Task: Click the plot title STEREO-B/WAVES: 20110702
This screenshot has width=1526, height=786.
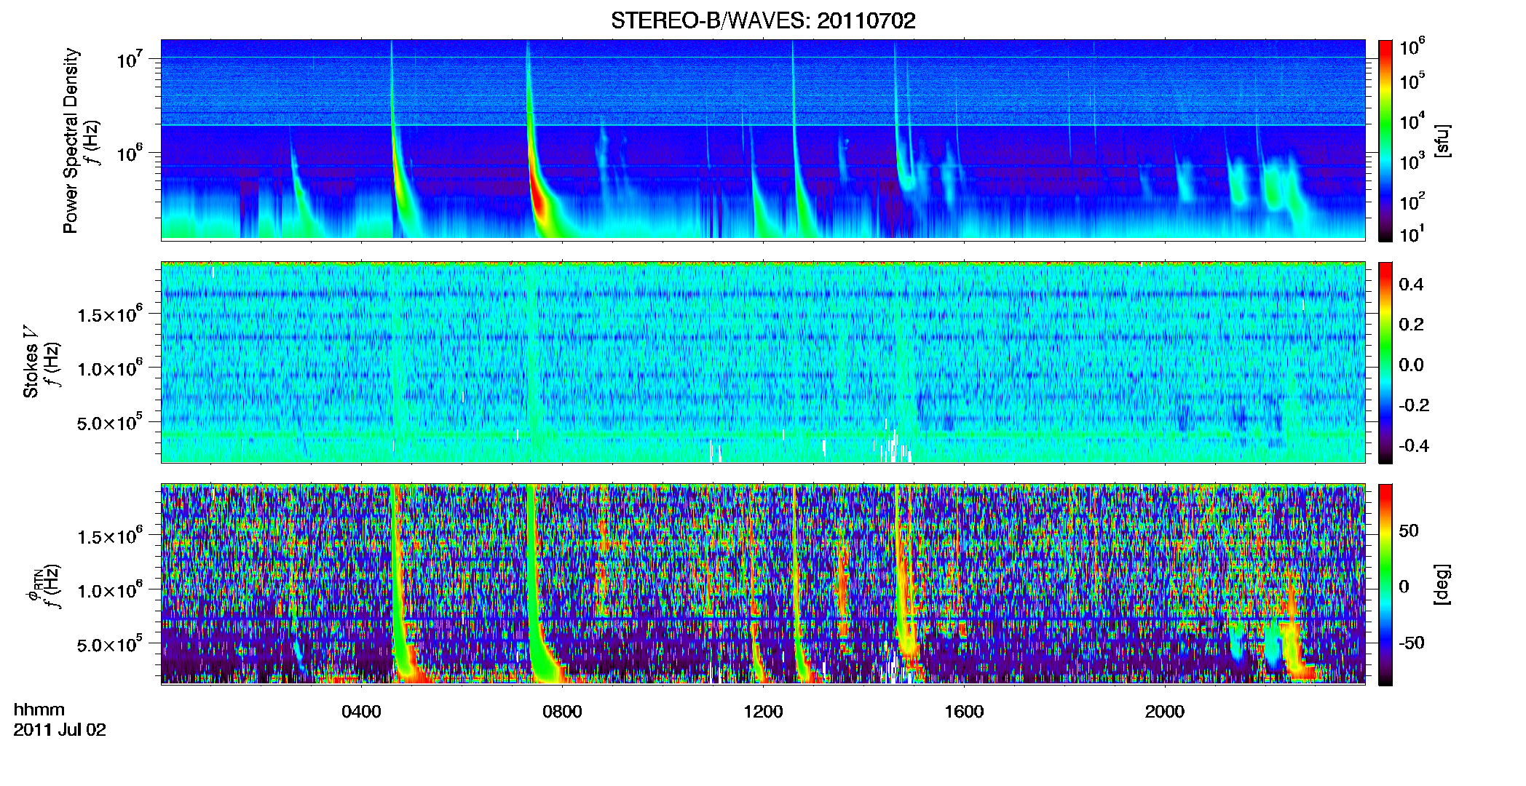Action: click(763, 20)
